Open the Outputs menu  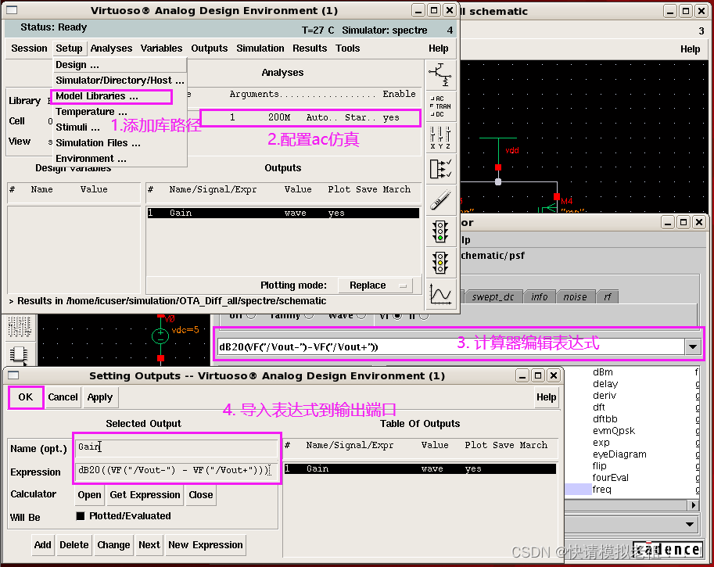pyautogui.click(x=209, y=48)
